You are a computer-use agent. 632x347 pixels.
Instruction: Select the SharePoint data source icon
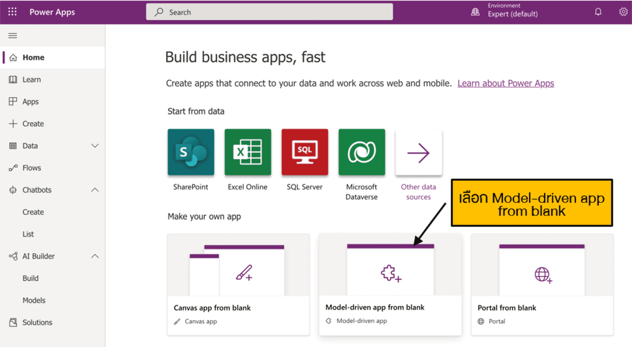click(191, 152)
